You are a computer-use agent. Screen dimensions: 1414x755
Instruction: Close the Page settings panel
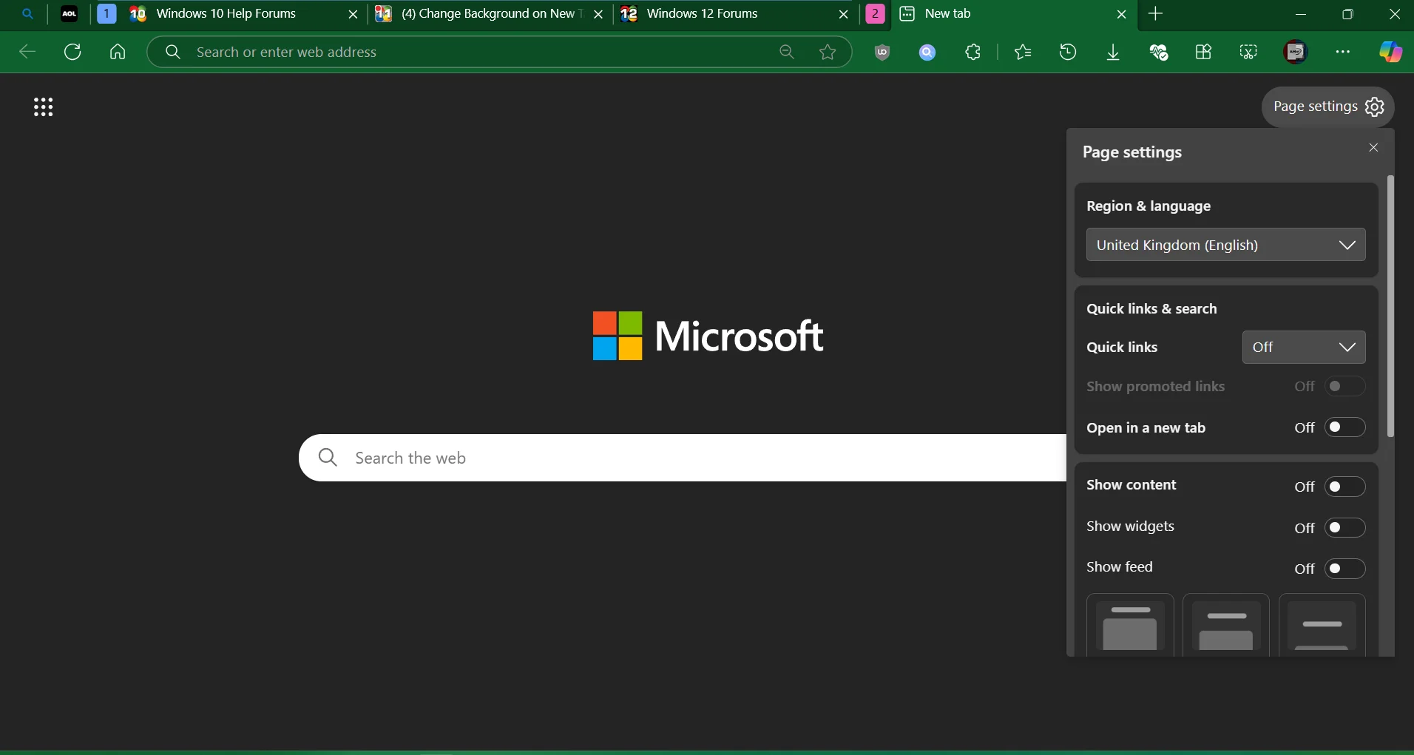tap(1374, 148)
